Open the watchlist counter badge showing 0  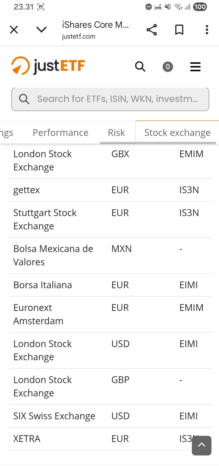point(168,67)
